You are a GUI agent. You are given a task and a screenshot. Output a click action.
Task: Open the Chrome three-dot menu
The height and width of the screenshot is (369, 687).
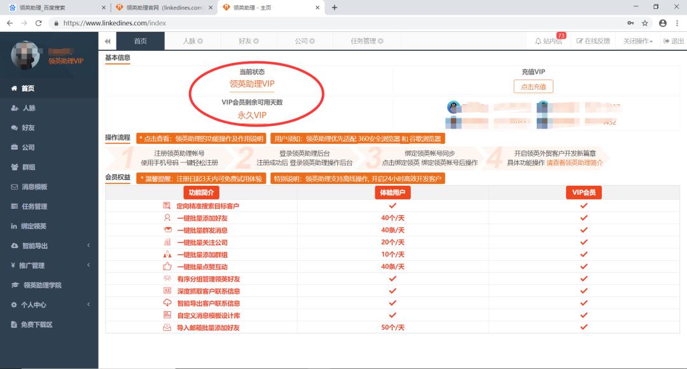tap(677, 23)
